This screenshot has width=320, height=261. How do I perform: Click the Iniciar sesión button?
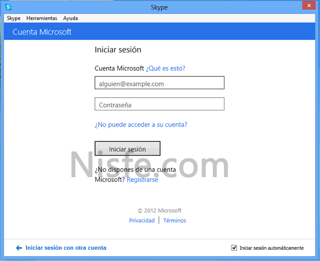(127, 148)
